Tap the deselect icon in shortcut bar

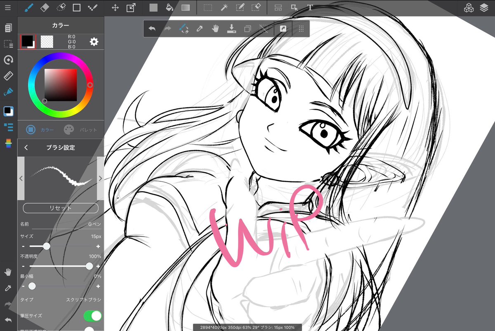[x=263, y=29]
